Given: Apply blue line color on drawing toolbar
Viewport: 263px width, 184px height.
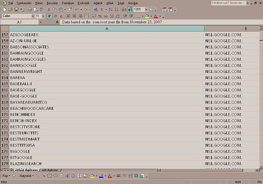Looking at the screenshot, I should click(101, 176).
